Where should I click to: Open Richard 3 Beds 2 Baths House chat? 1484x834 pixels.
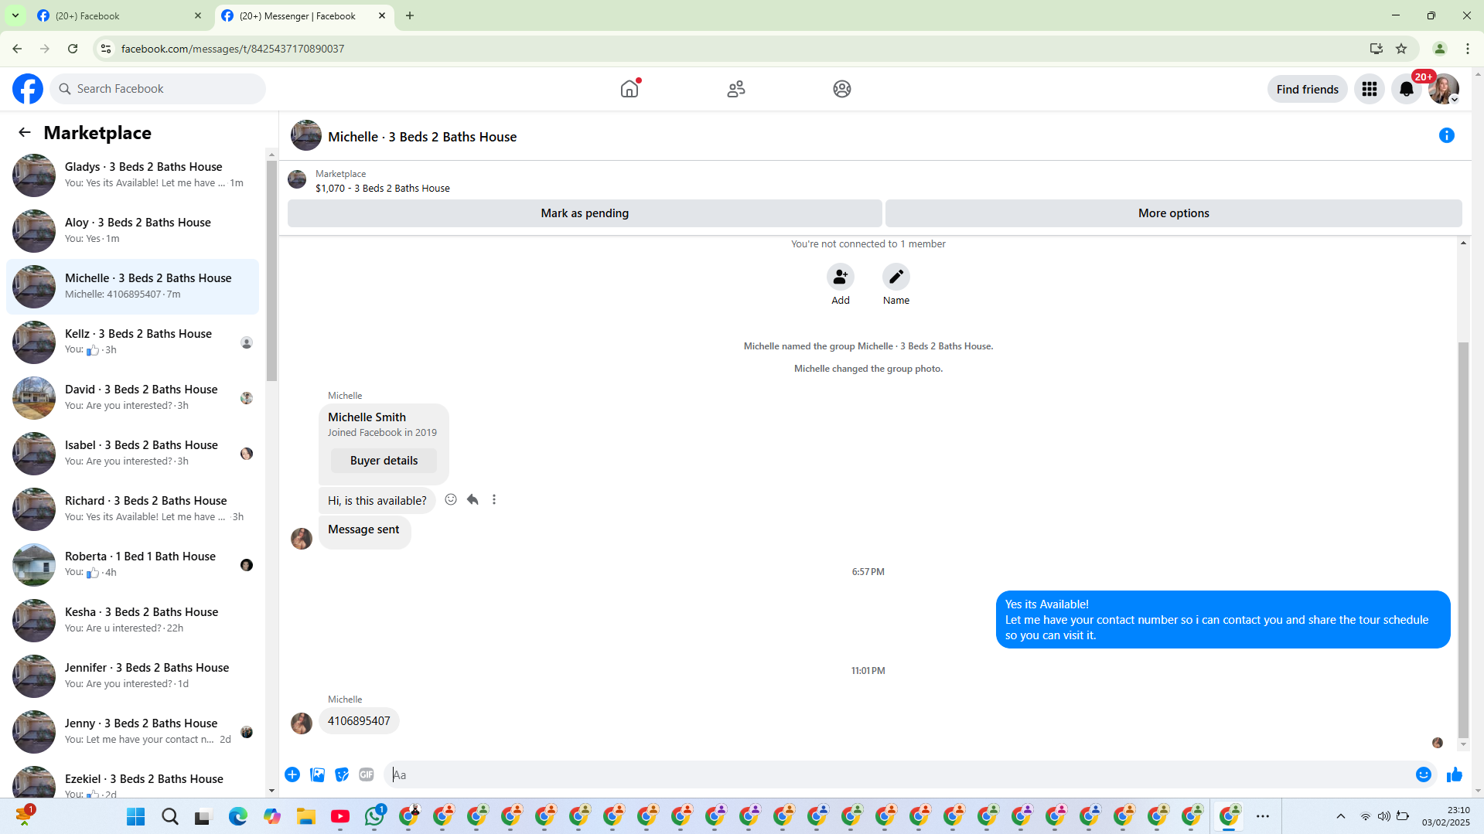pos(132,509)
